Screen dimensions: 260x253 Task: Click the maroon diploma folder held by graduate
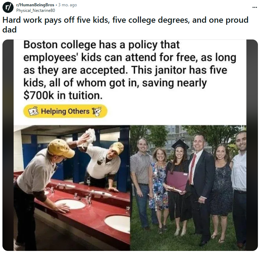pos(177,181)
